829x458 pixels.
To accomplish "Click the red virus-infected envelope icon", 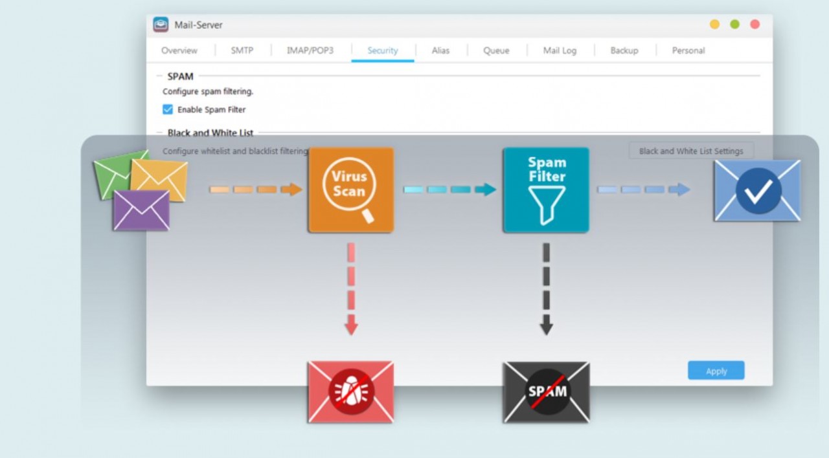I will 350,391.
